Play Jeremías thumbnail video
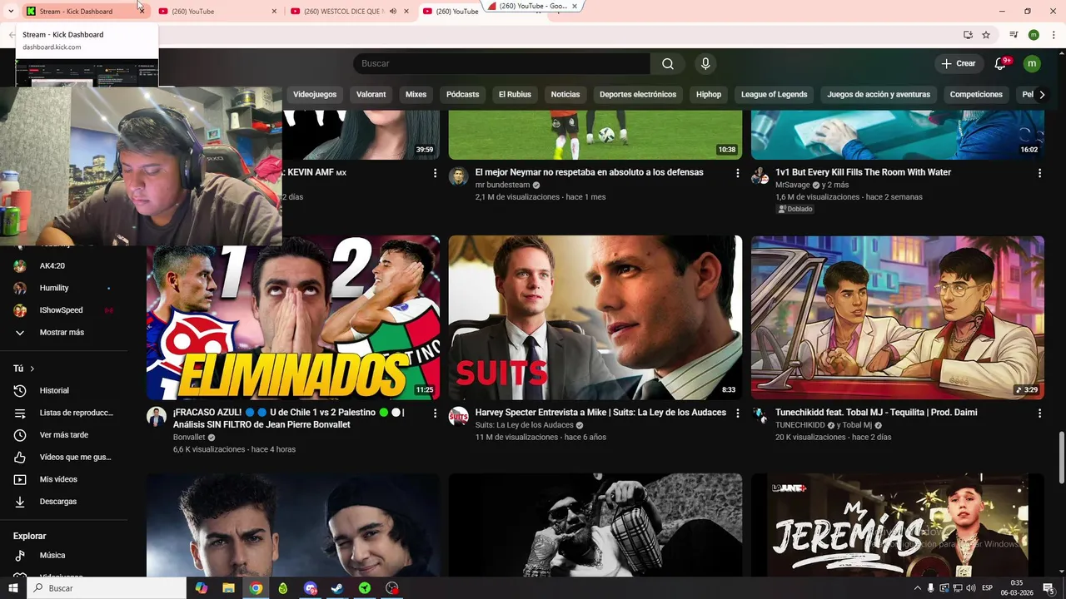The width and height of the screenshot is (1066, 599). tap(898, 525)
